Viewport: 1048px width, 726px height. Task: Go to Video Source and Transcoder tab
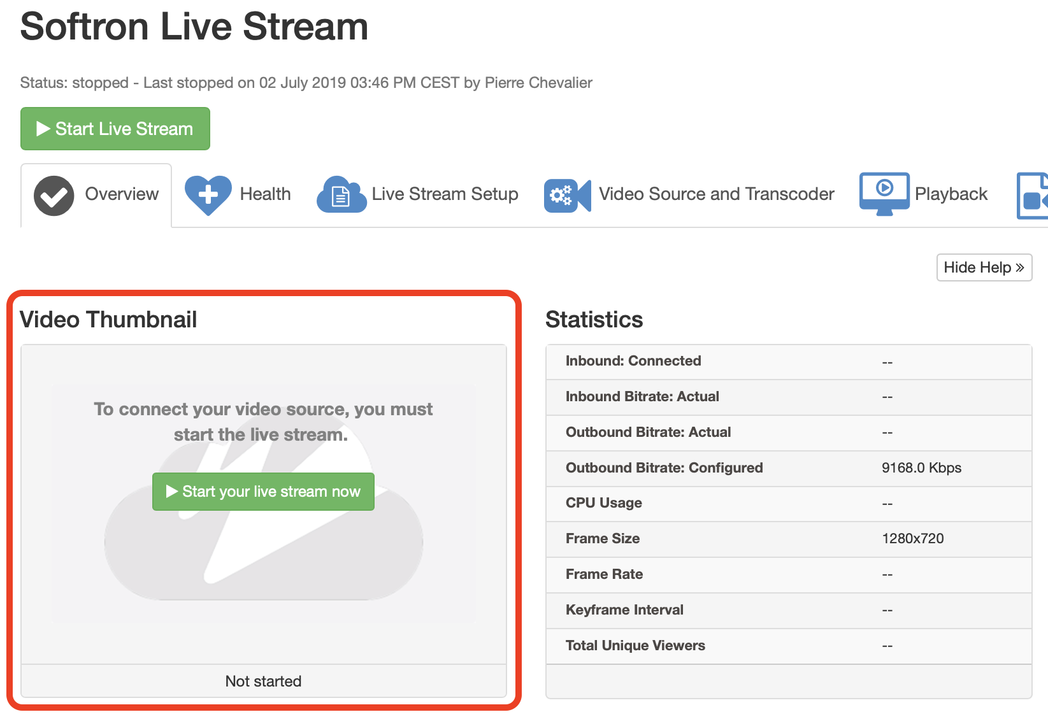tap(689, 195)
